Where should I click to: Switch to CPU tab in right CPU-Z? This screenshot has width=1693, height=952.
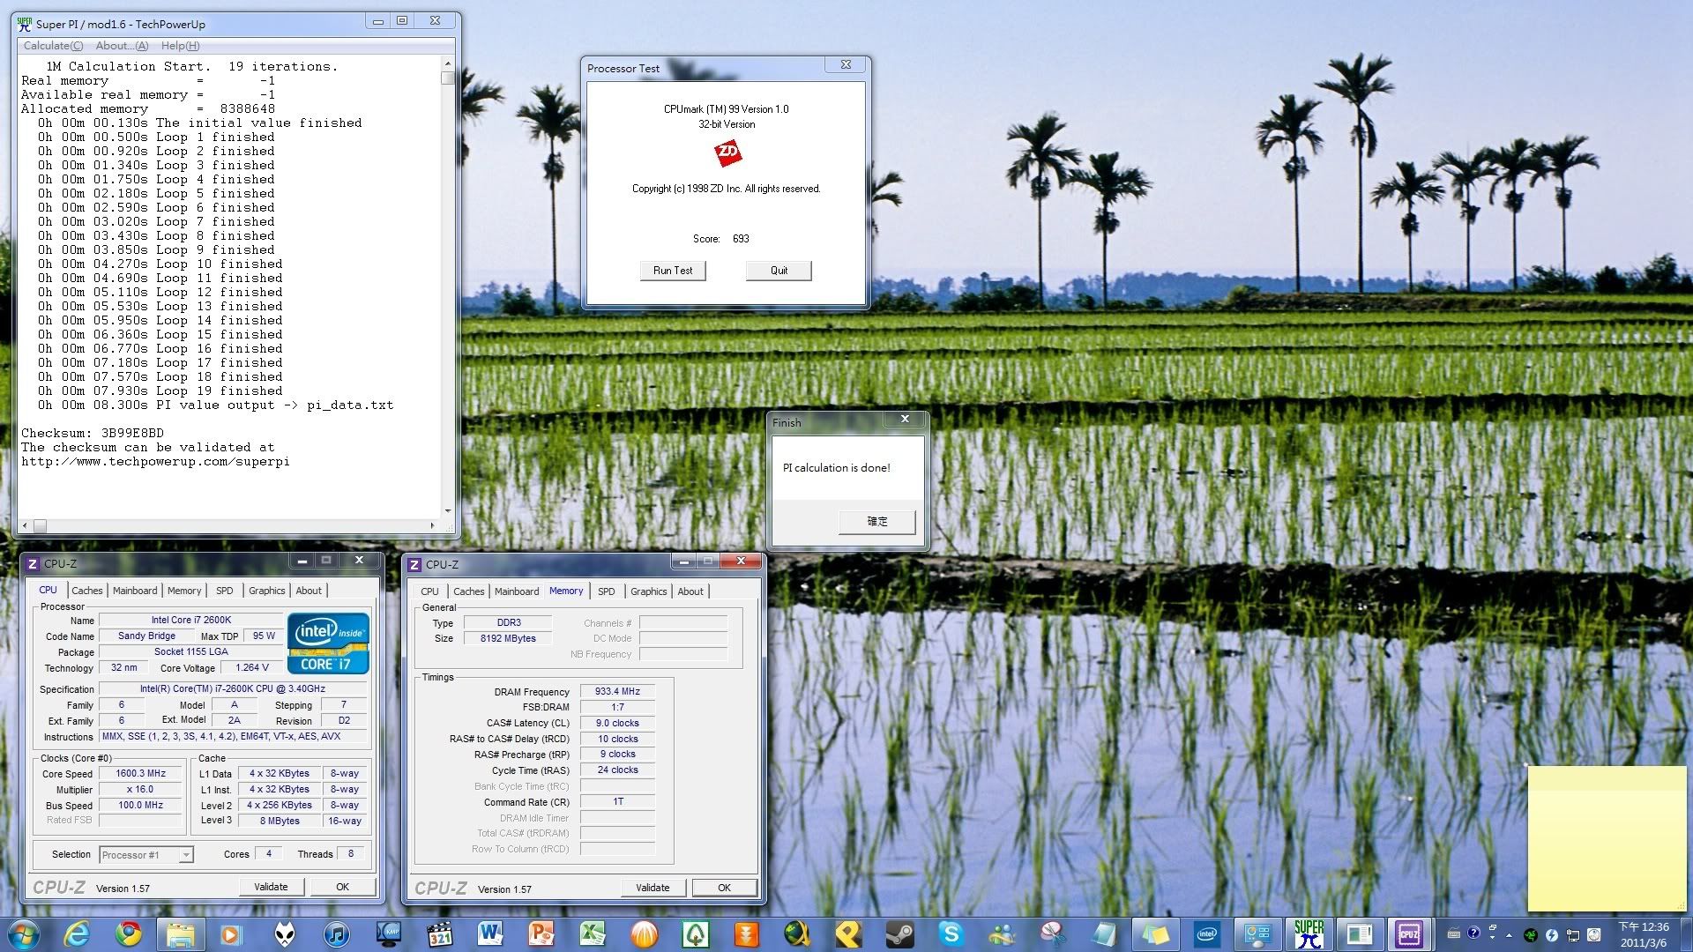pos(429,591)
